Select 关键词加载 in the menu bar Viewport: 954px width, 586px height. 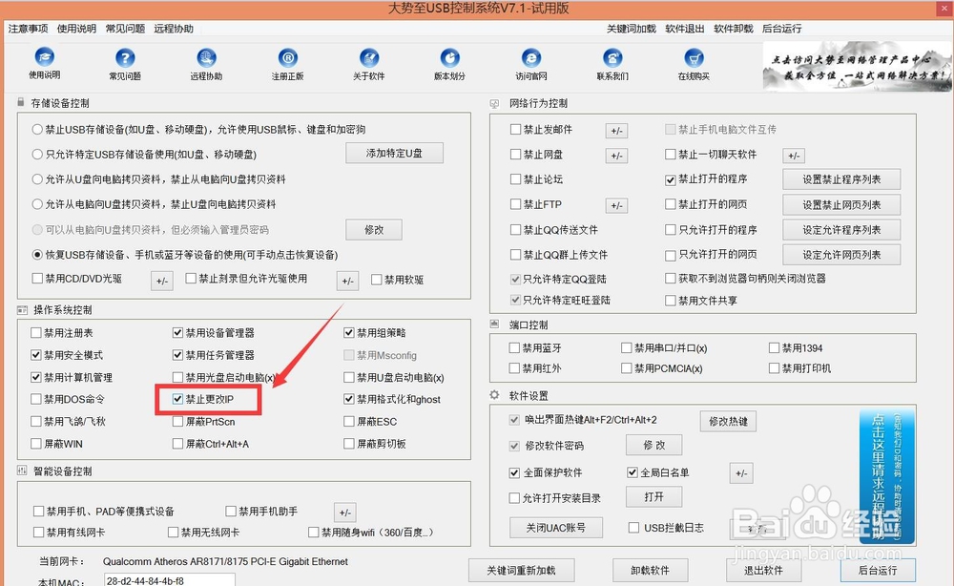[632, 29]
